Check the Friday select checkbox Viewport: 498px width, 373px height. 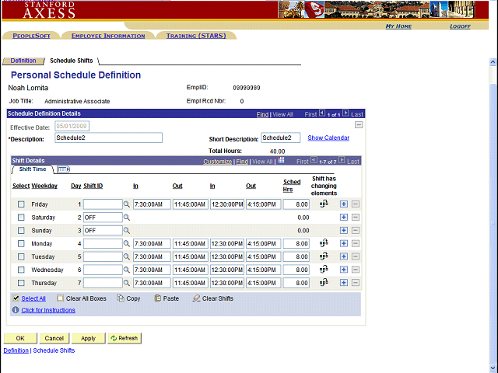pyautogui.click(x=21, y=204)
